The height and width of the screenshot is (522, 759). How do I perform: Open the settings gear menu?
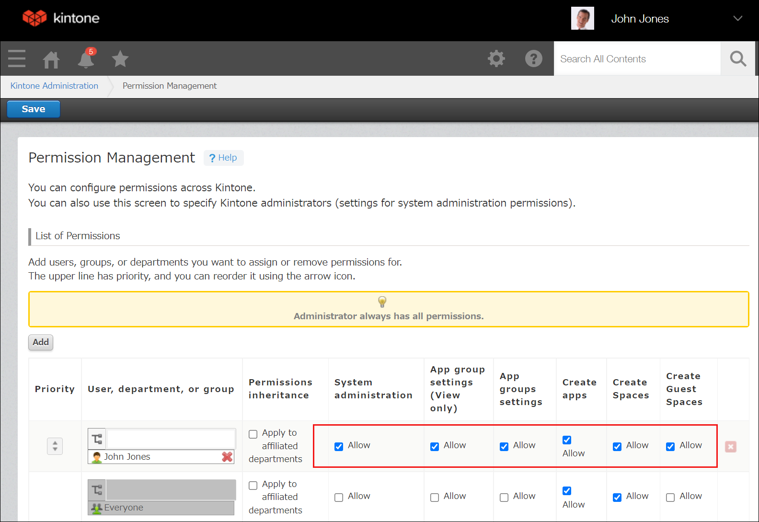click(496, 58)
